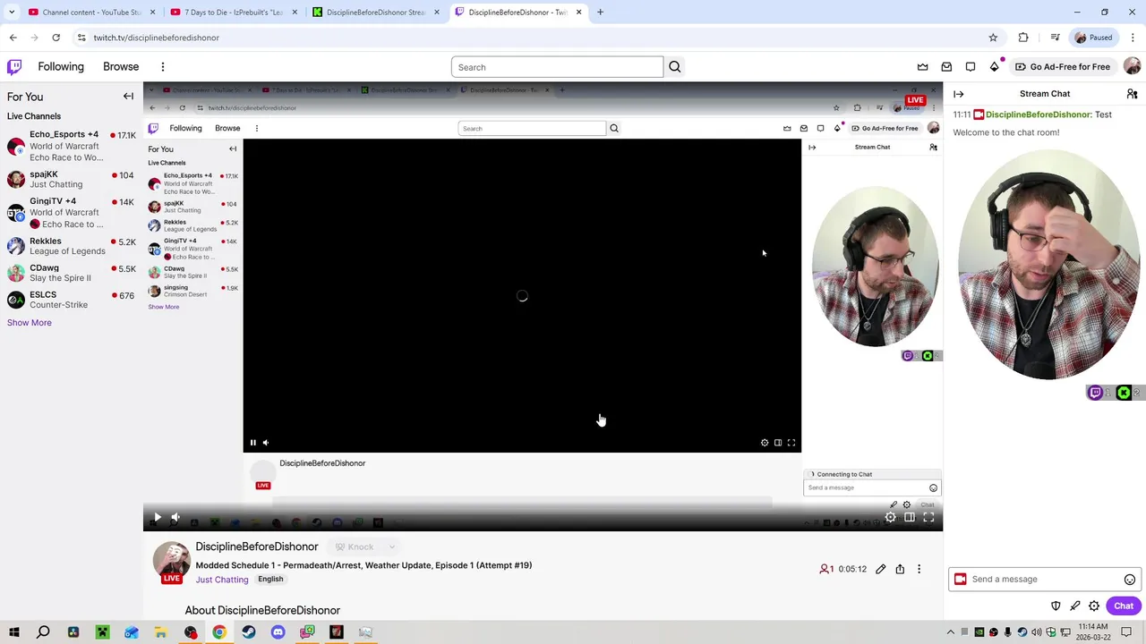Collapse the For You sidebar
Viewport: 1146px width, 644px height.
click(x=128, y=97)
